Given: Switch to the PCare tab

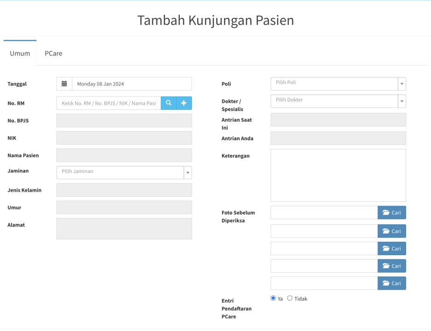Looking at the screenshot, I should 53,53.
